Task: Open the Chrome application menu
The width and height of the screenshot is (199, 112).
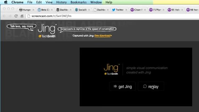Action: [x=17, y=2]
